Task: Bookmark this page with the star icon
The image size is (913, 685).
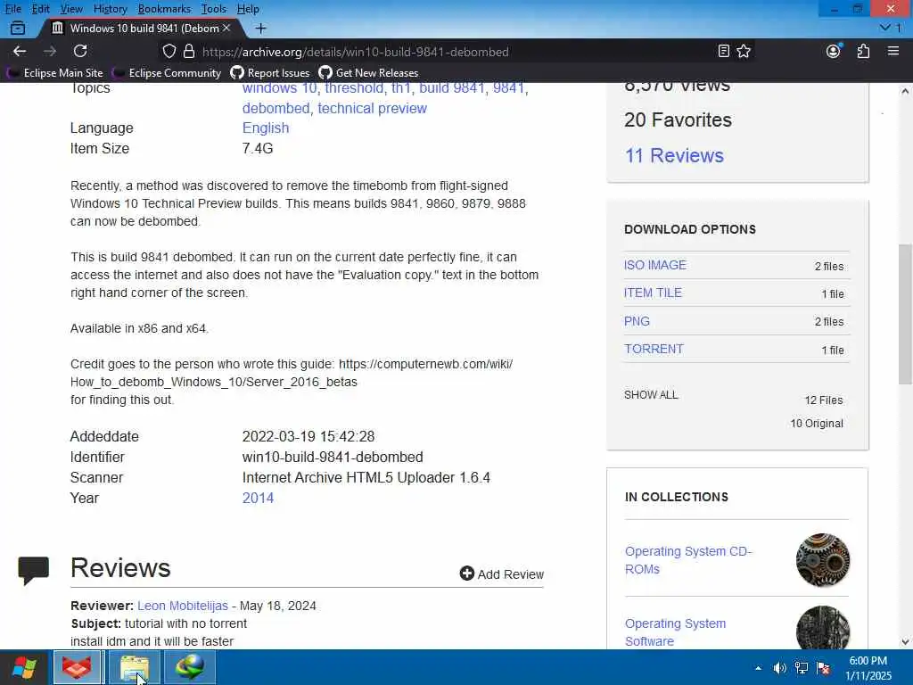Action: click(744, 51)
